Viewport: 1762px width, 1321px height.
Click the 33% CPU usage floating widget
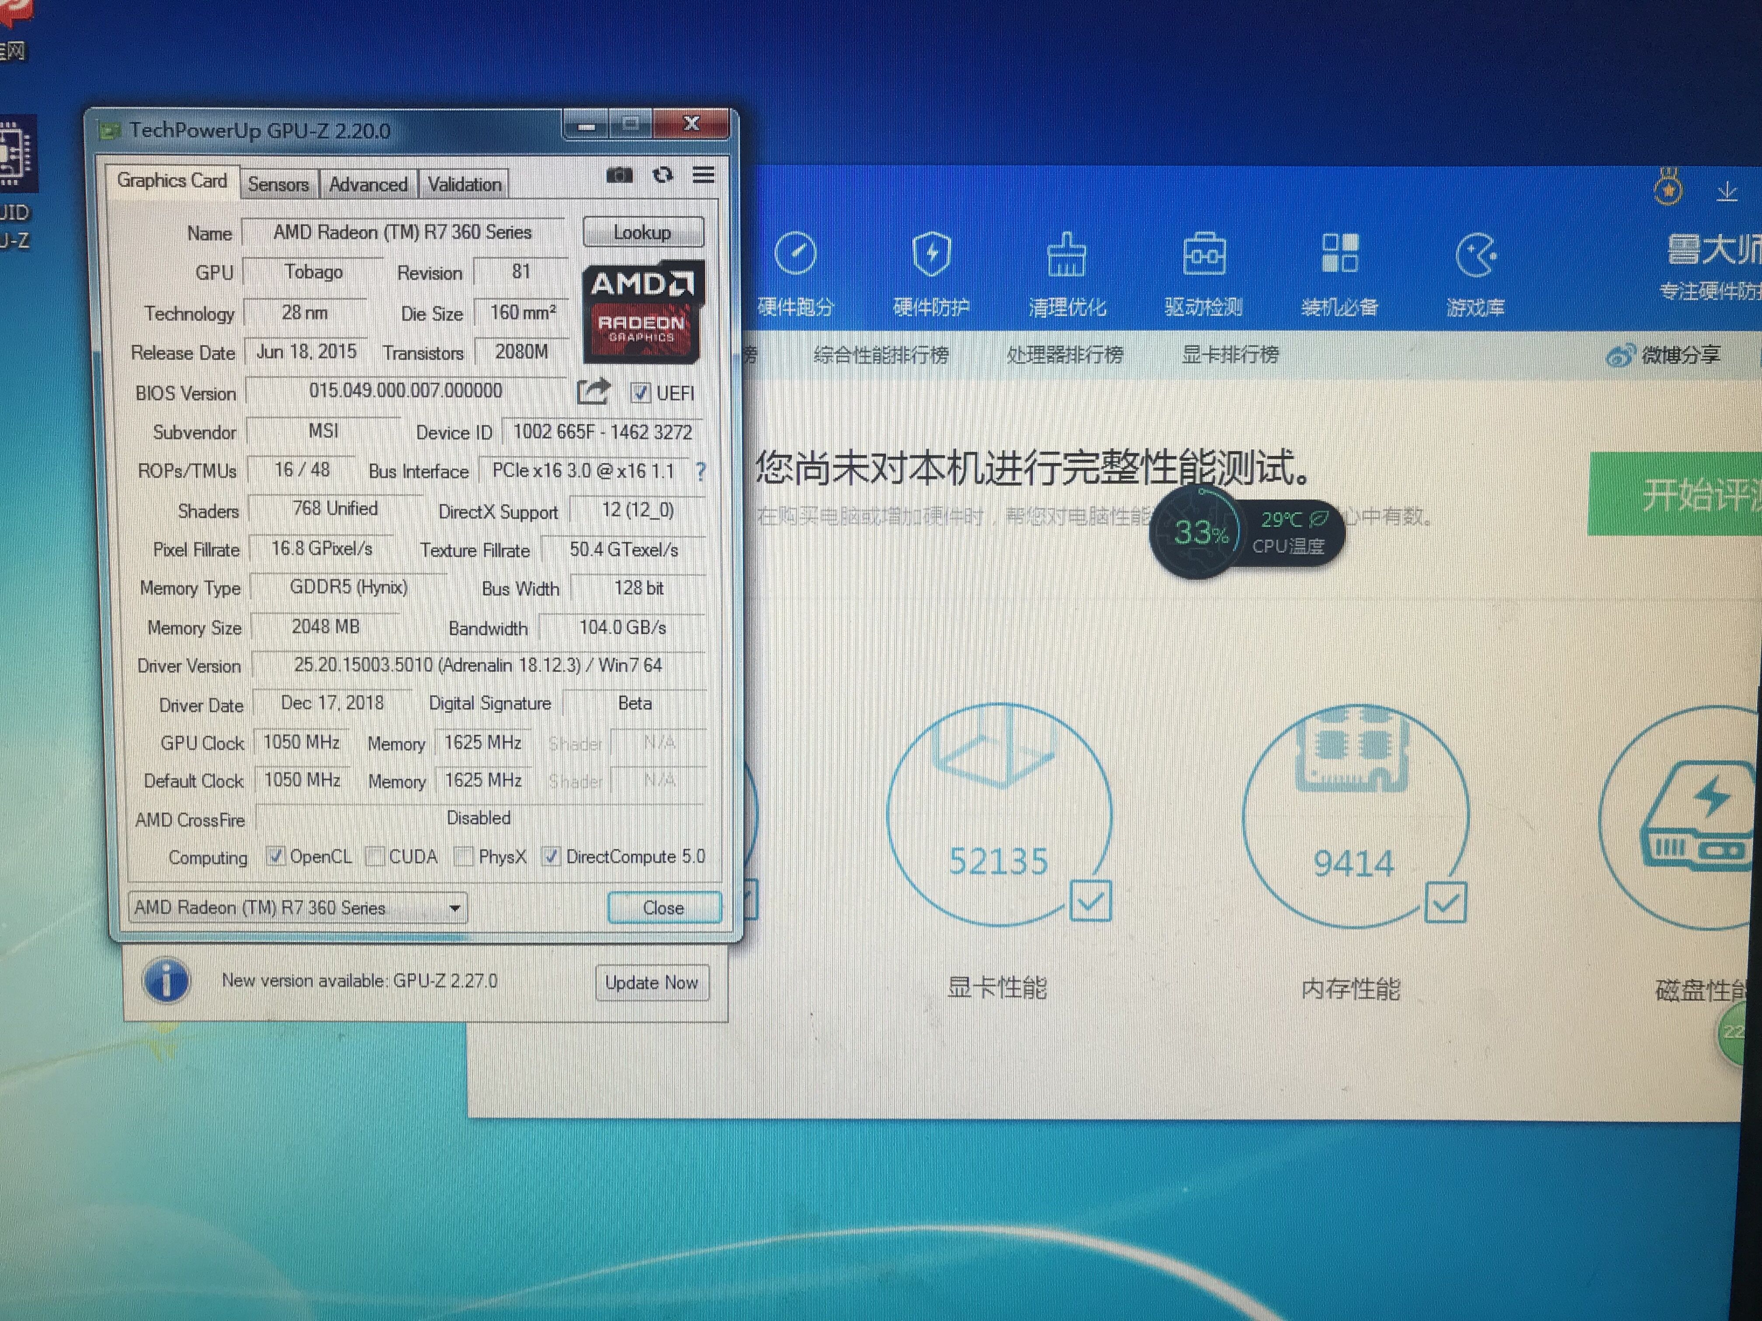1197,532
